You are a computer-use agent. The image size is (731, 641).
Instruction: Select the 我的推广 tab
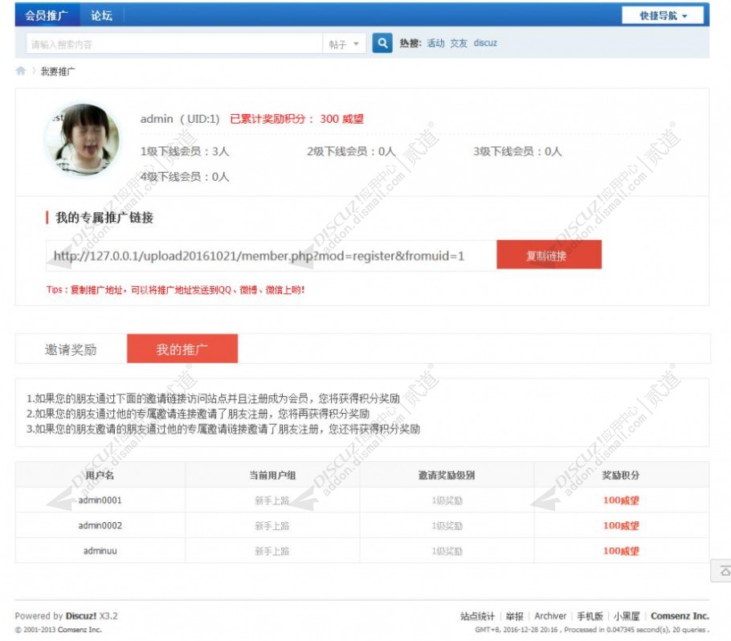tap(182, 350)
